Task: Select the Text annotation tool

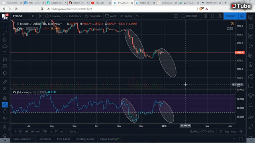Action: (x=5, y=53)
